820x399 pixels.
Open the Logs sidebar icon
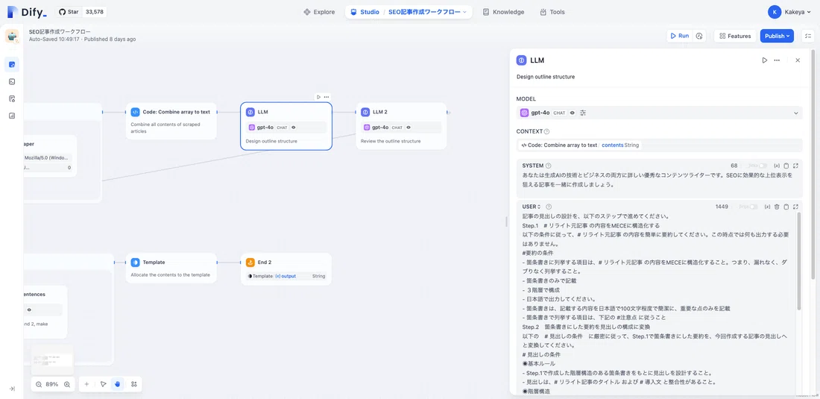click(11, 99)
